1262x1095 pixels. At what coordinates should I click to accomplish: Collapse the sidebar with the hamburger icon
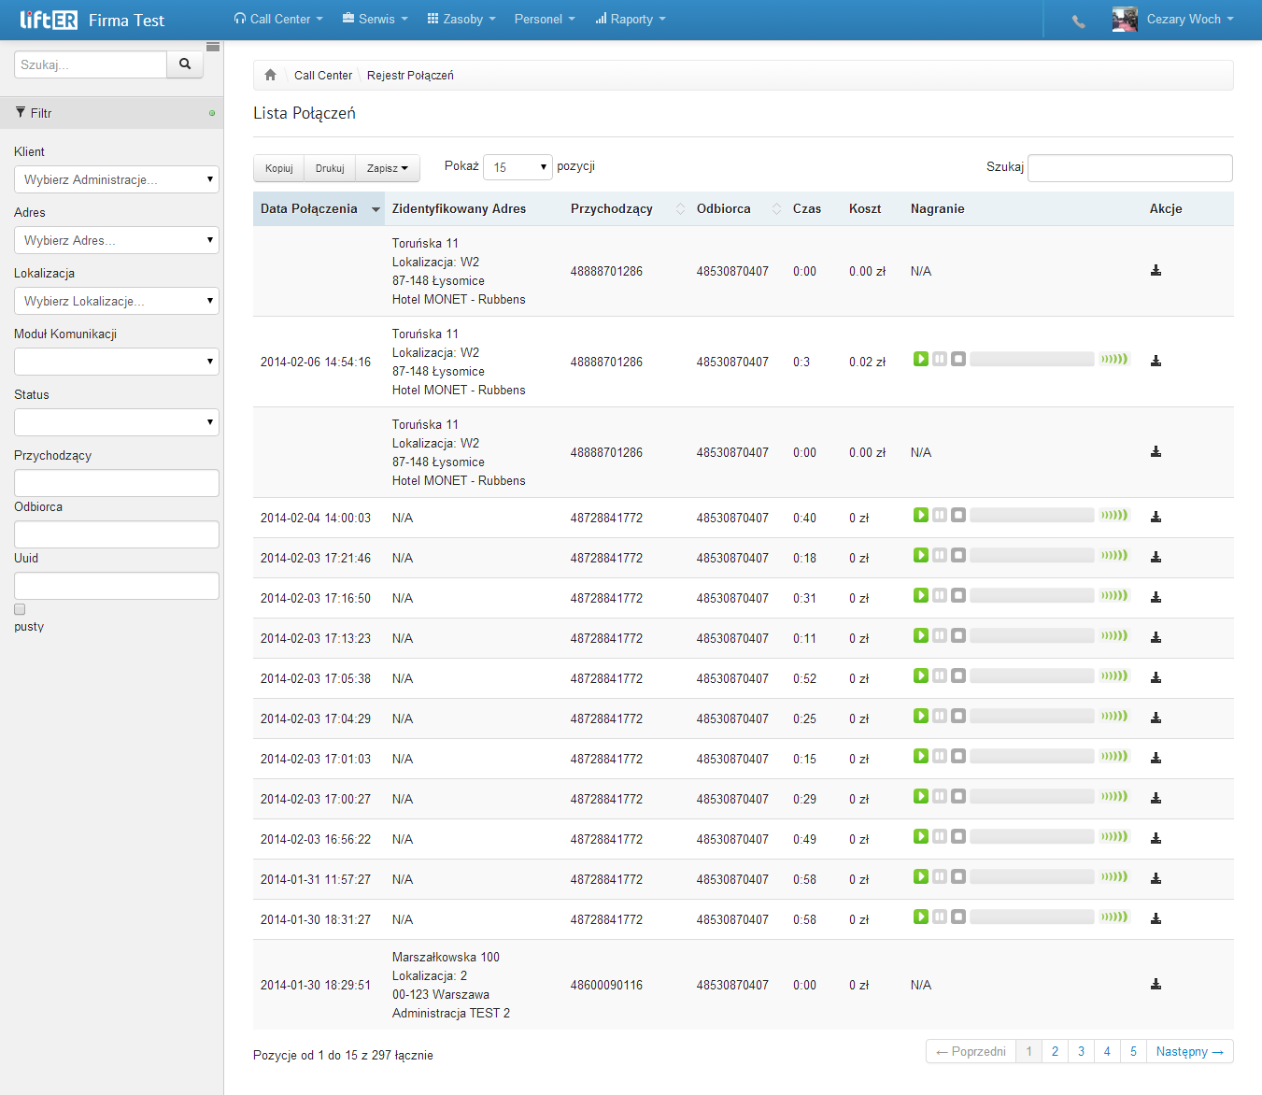pos(213,47)
